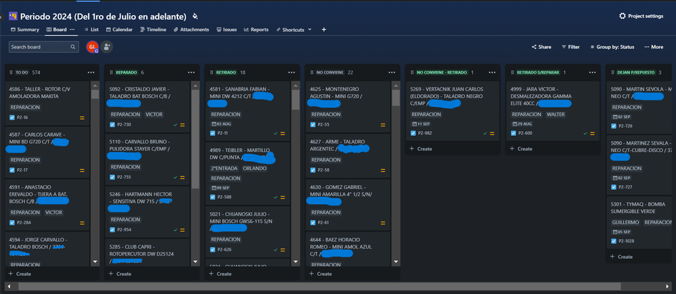Viewport: 676px width, 294px height.
Task: Open RETIRADO column more options
Action: (292, 72)
